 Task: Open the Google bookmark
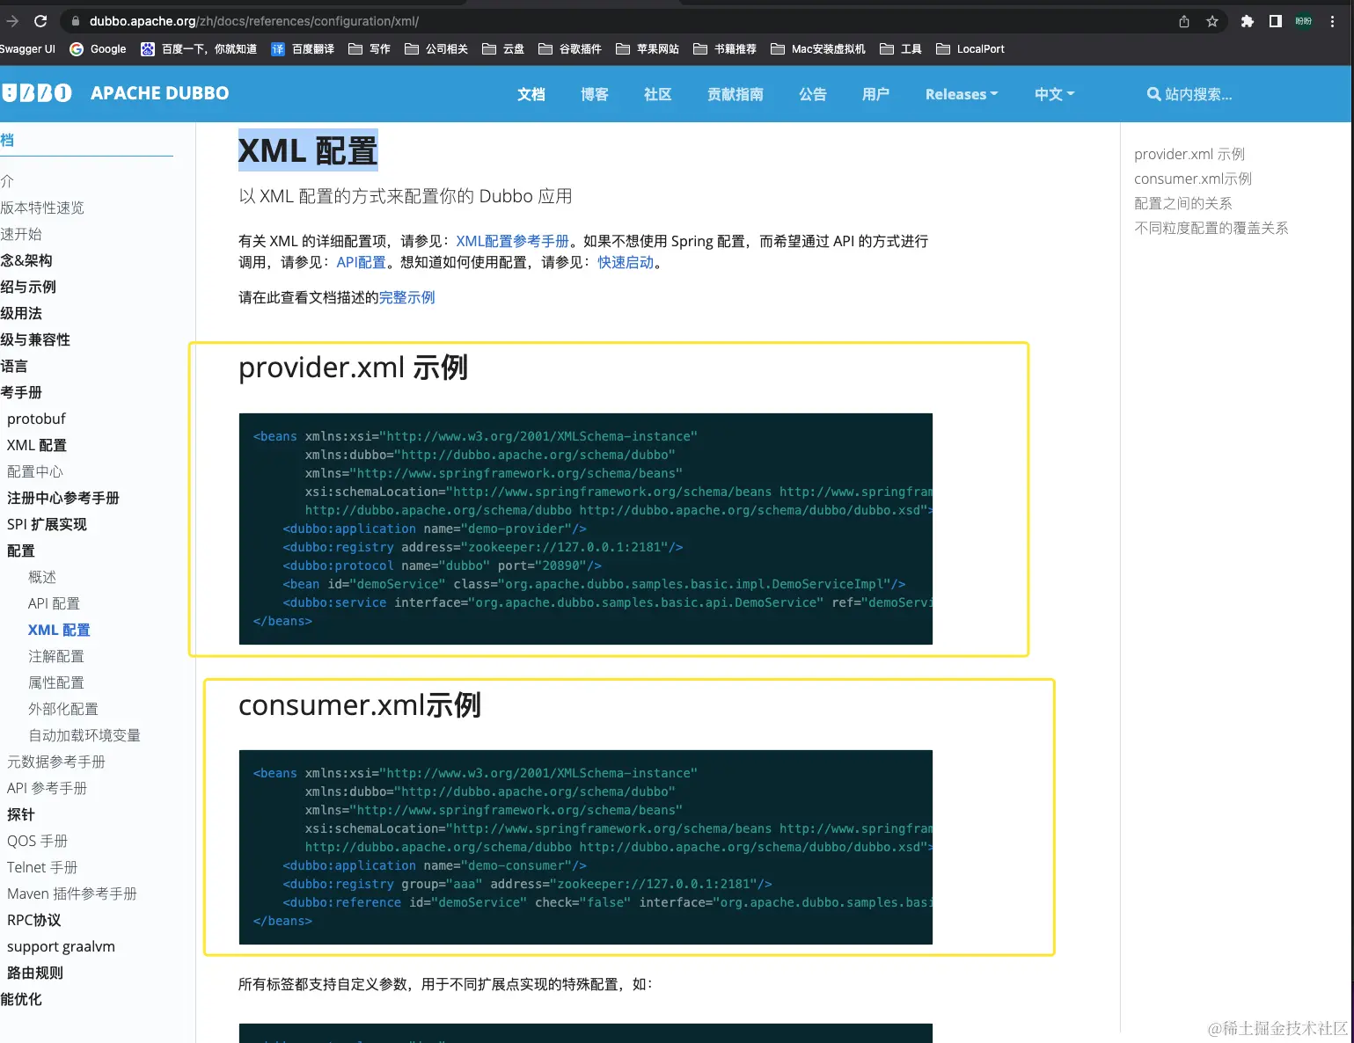(x=98, y=49)
